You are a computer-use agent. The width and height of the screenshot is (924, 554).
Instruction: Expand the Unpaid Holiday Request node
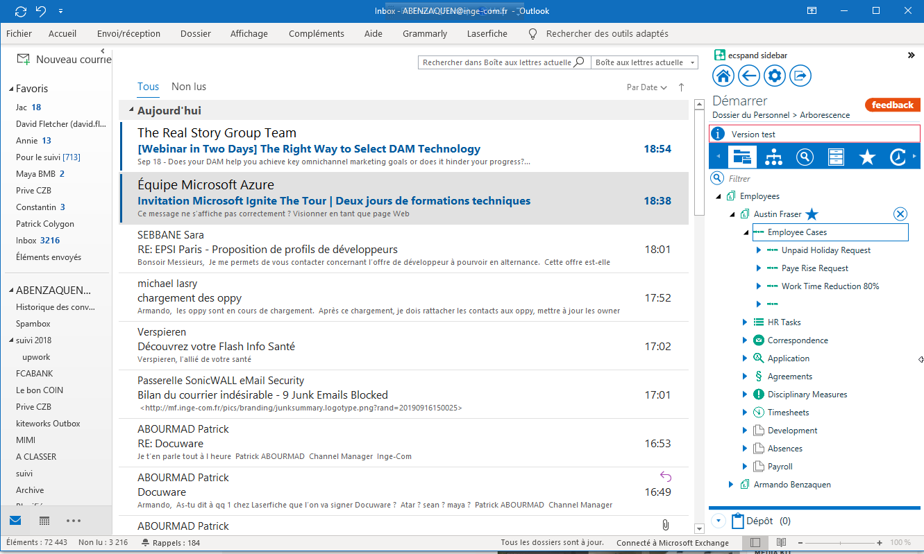coord(759,250)
